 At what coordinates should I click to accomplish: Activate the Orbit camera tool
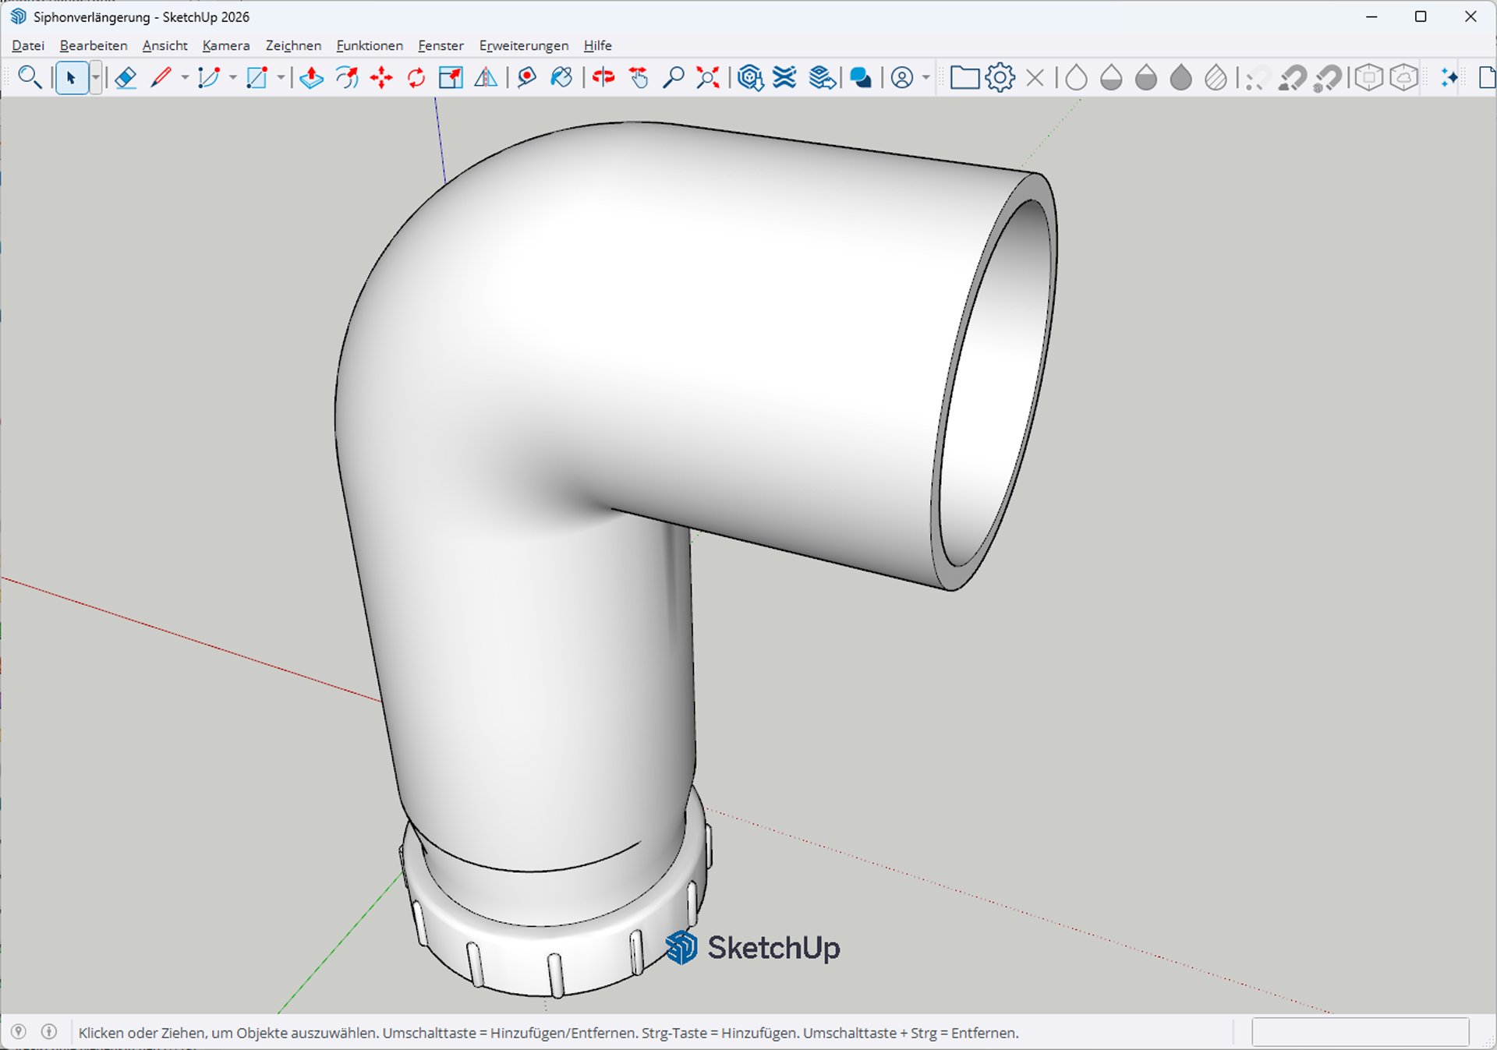603,78
